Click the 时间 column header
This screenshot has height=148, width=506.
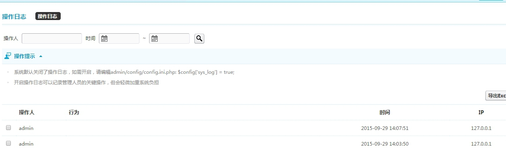(x=385, y=113)
